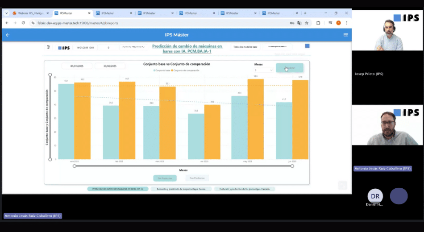
Task: Expand the Meses dropdown
Action: (264, 70)
